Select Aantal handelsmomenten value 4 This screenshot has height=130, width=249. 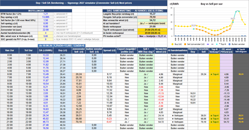tap(45, 33)
